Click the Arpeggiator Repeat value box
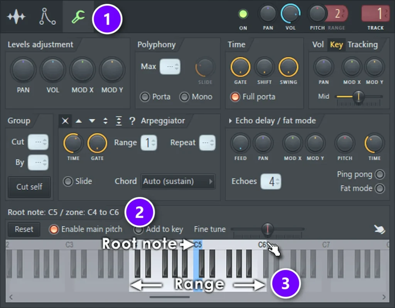Screen dimensions: 395x308 coord(207,143)
